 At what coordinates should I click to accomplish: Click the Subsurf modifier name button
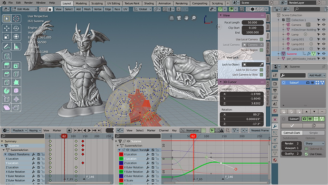294,119
